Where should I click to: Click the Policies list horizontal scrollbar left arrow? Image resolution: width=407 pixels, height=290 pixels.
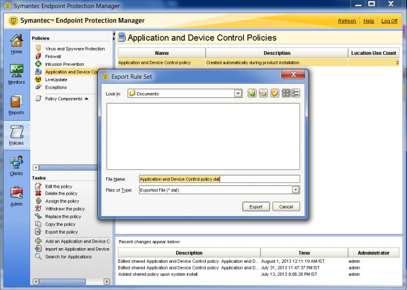coord(36,167)
